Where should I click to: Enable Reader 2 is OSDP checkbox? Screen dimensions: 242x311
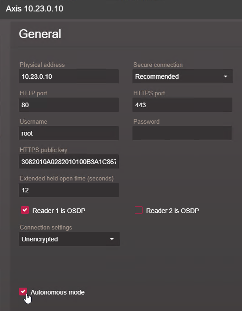coord(138,210)
